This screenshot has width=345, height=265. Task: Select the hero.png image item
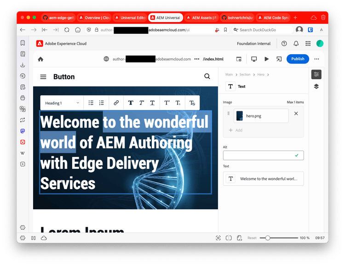pyautogui.click(x=261, y=116)
